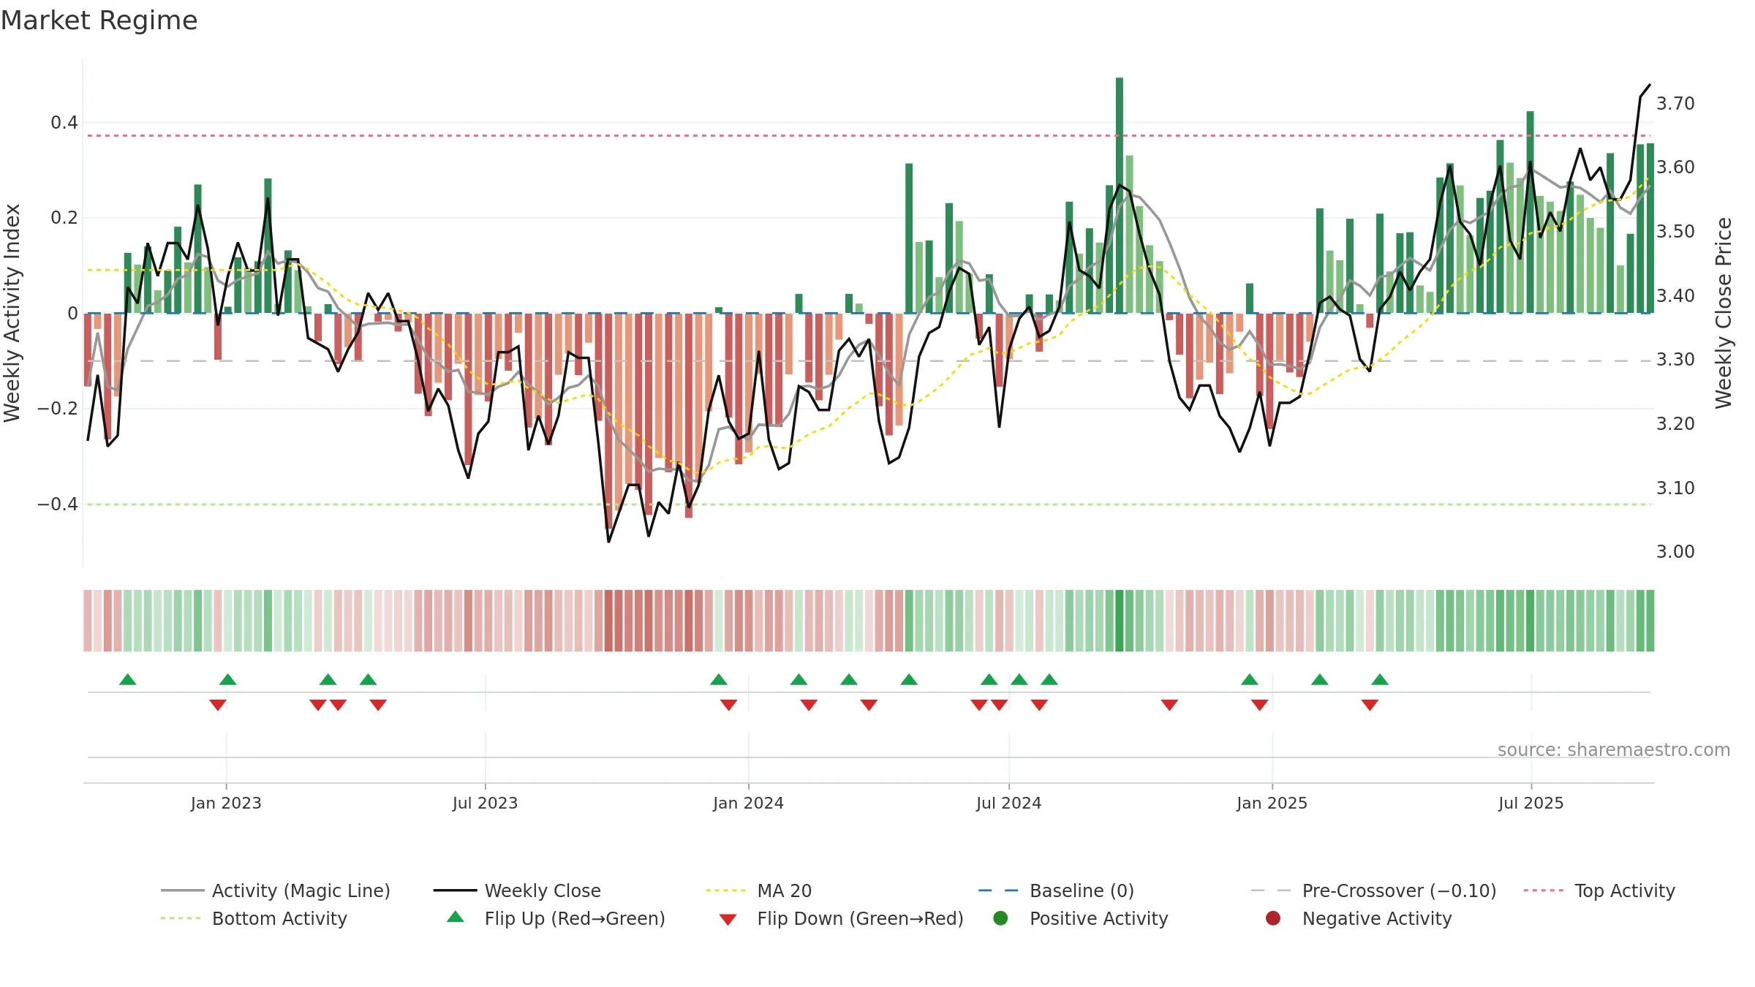Screen dimensions: 1755x987
Task: Select the Jul 2023 x-axis label
Action: [x=485, y=803]
